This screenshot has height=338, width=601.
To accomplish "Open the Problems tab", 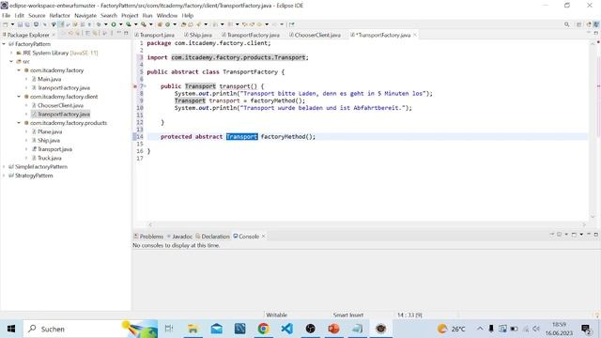I will click(x=148, y=237).
